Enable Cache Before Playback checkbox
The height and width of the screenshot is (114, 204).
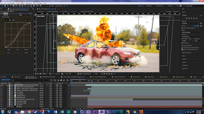pyautogui.click(x=182, y=28)
